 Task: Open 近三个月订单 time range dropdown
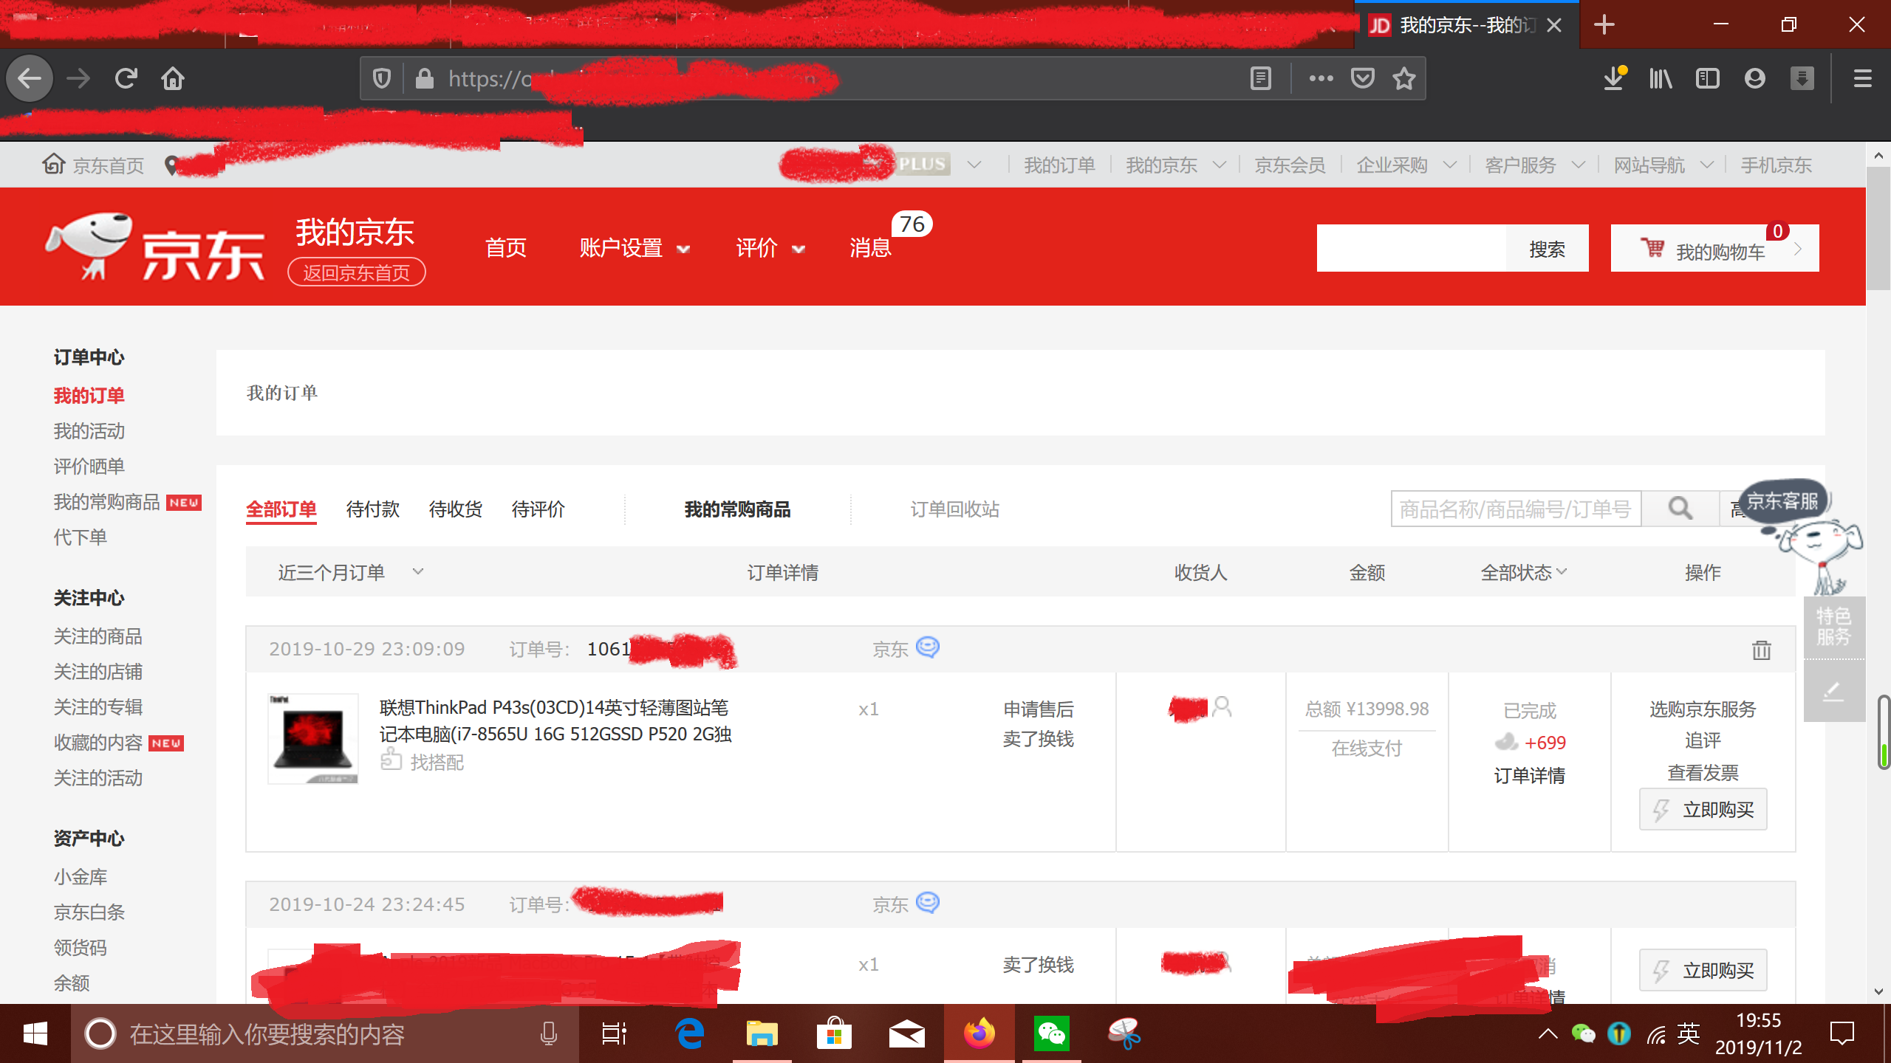352,572
